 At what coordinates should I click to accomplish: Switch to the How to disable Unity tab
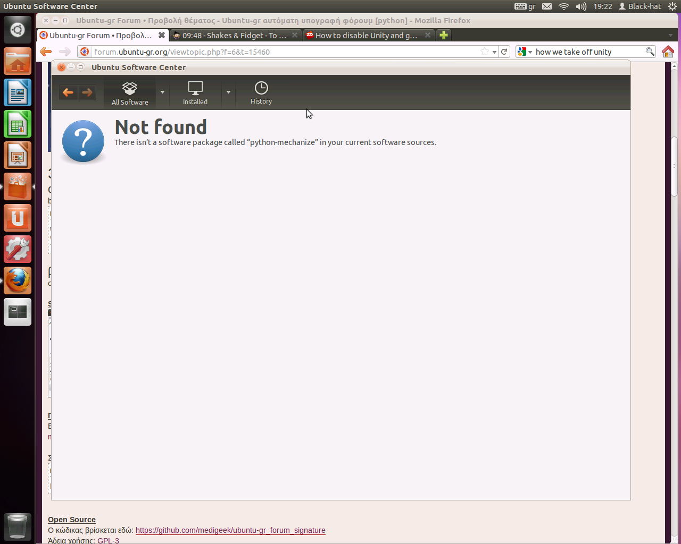click(366, 36)
